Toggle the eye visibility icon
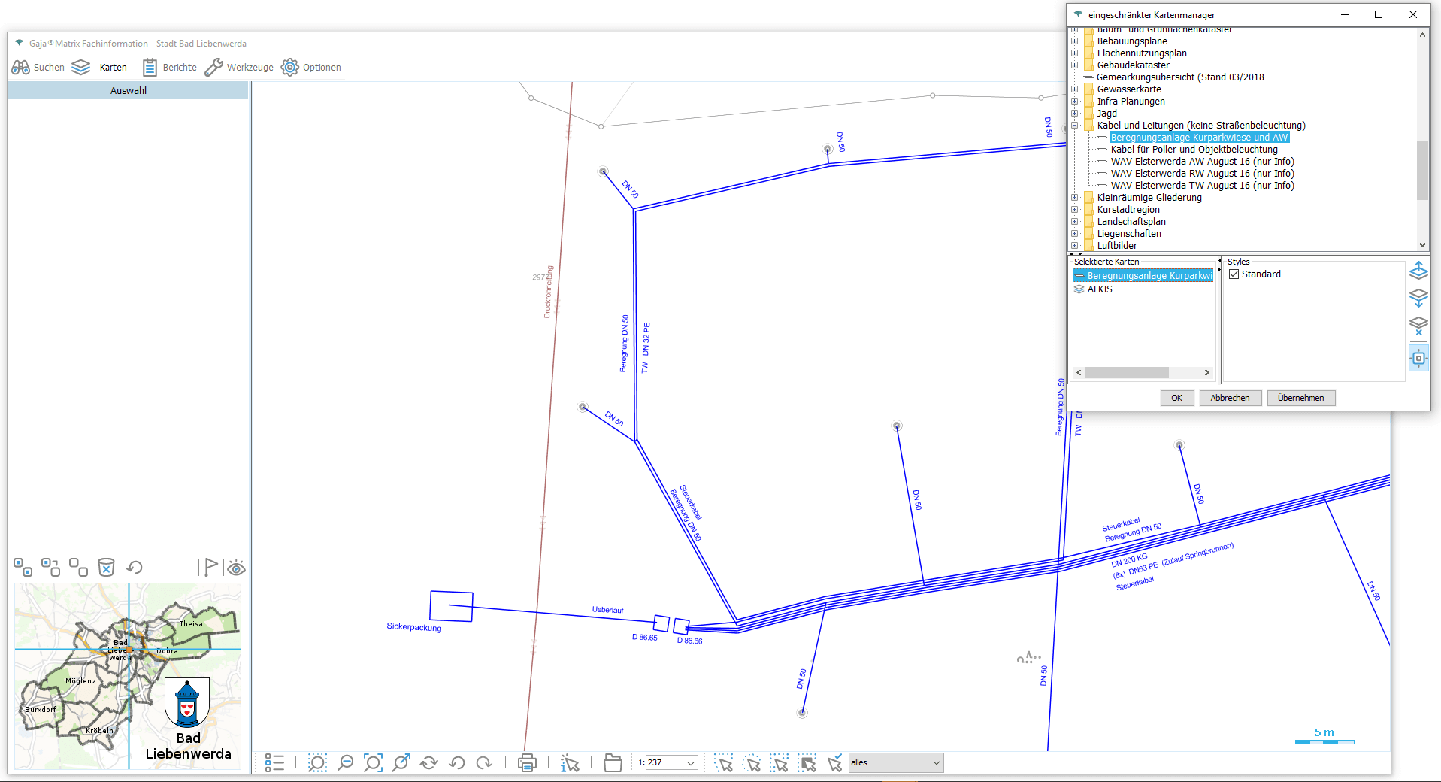Viewport: 1441px width, 782px height. click(236, 568)
